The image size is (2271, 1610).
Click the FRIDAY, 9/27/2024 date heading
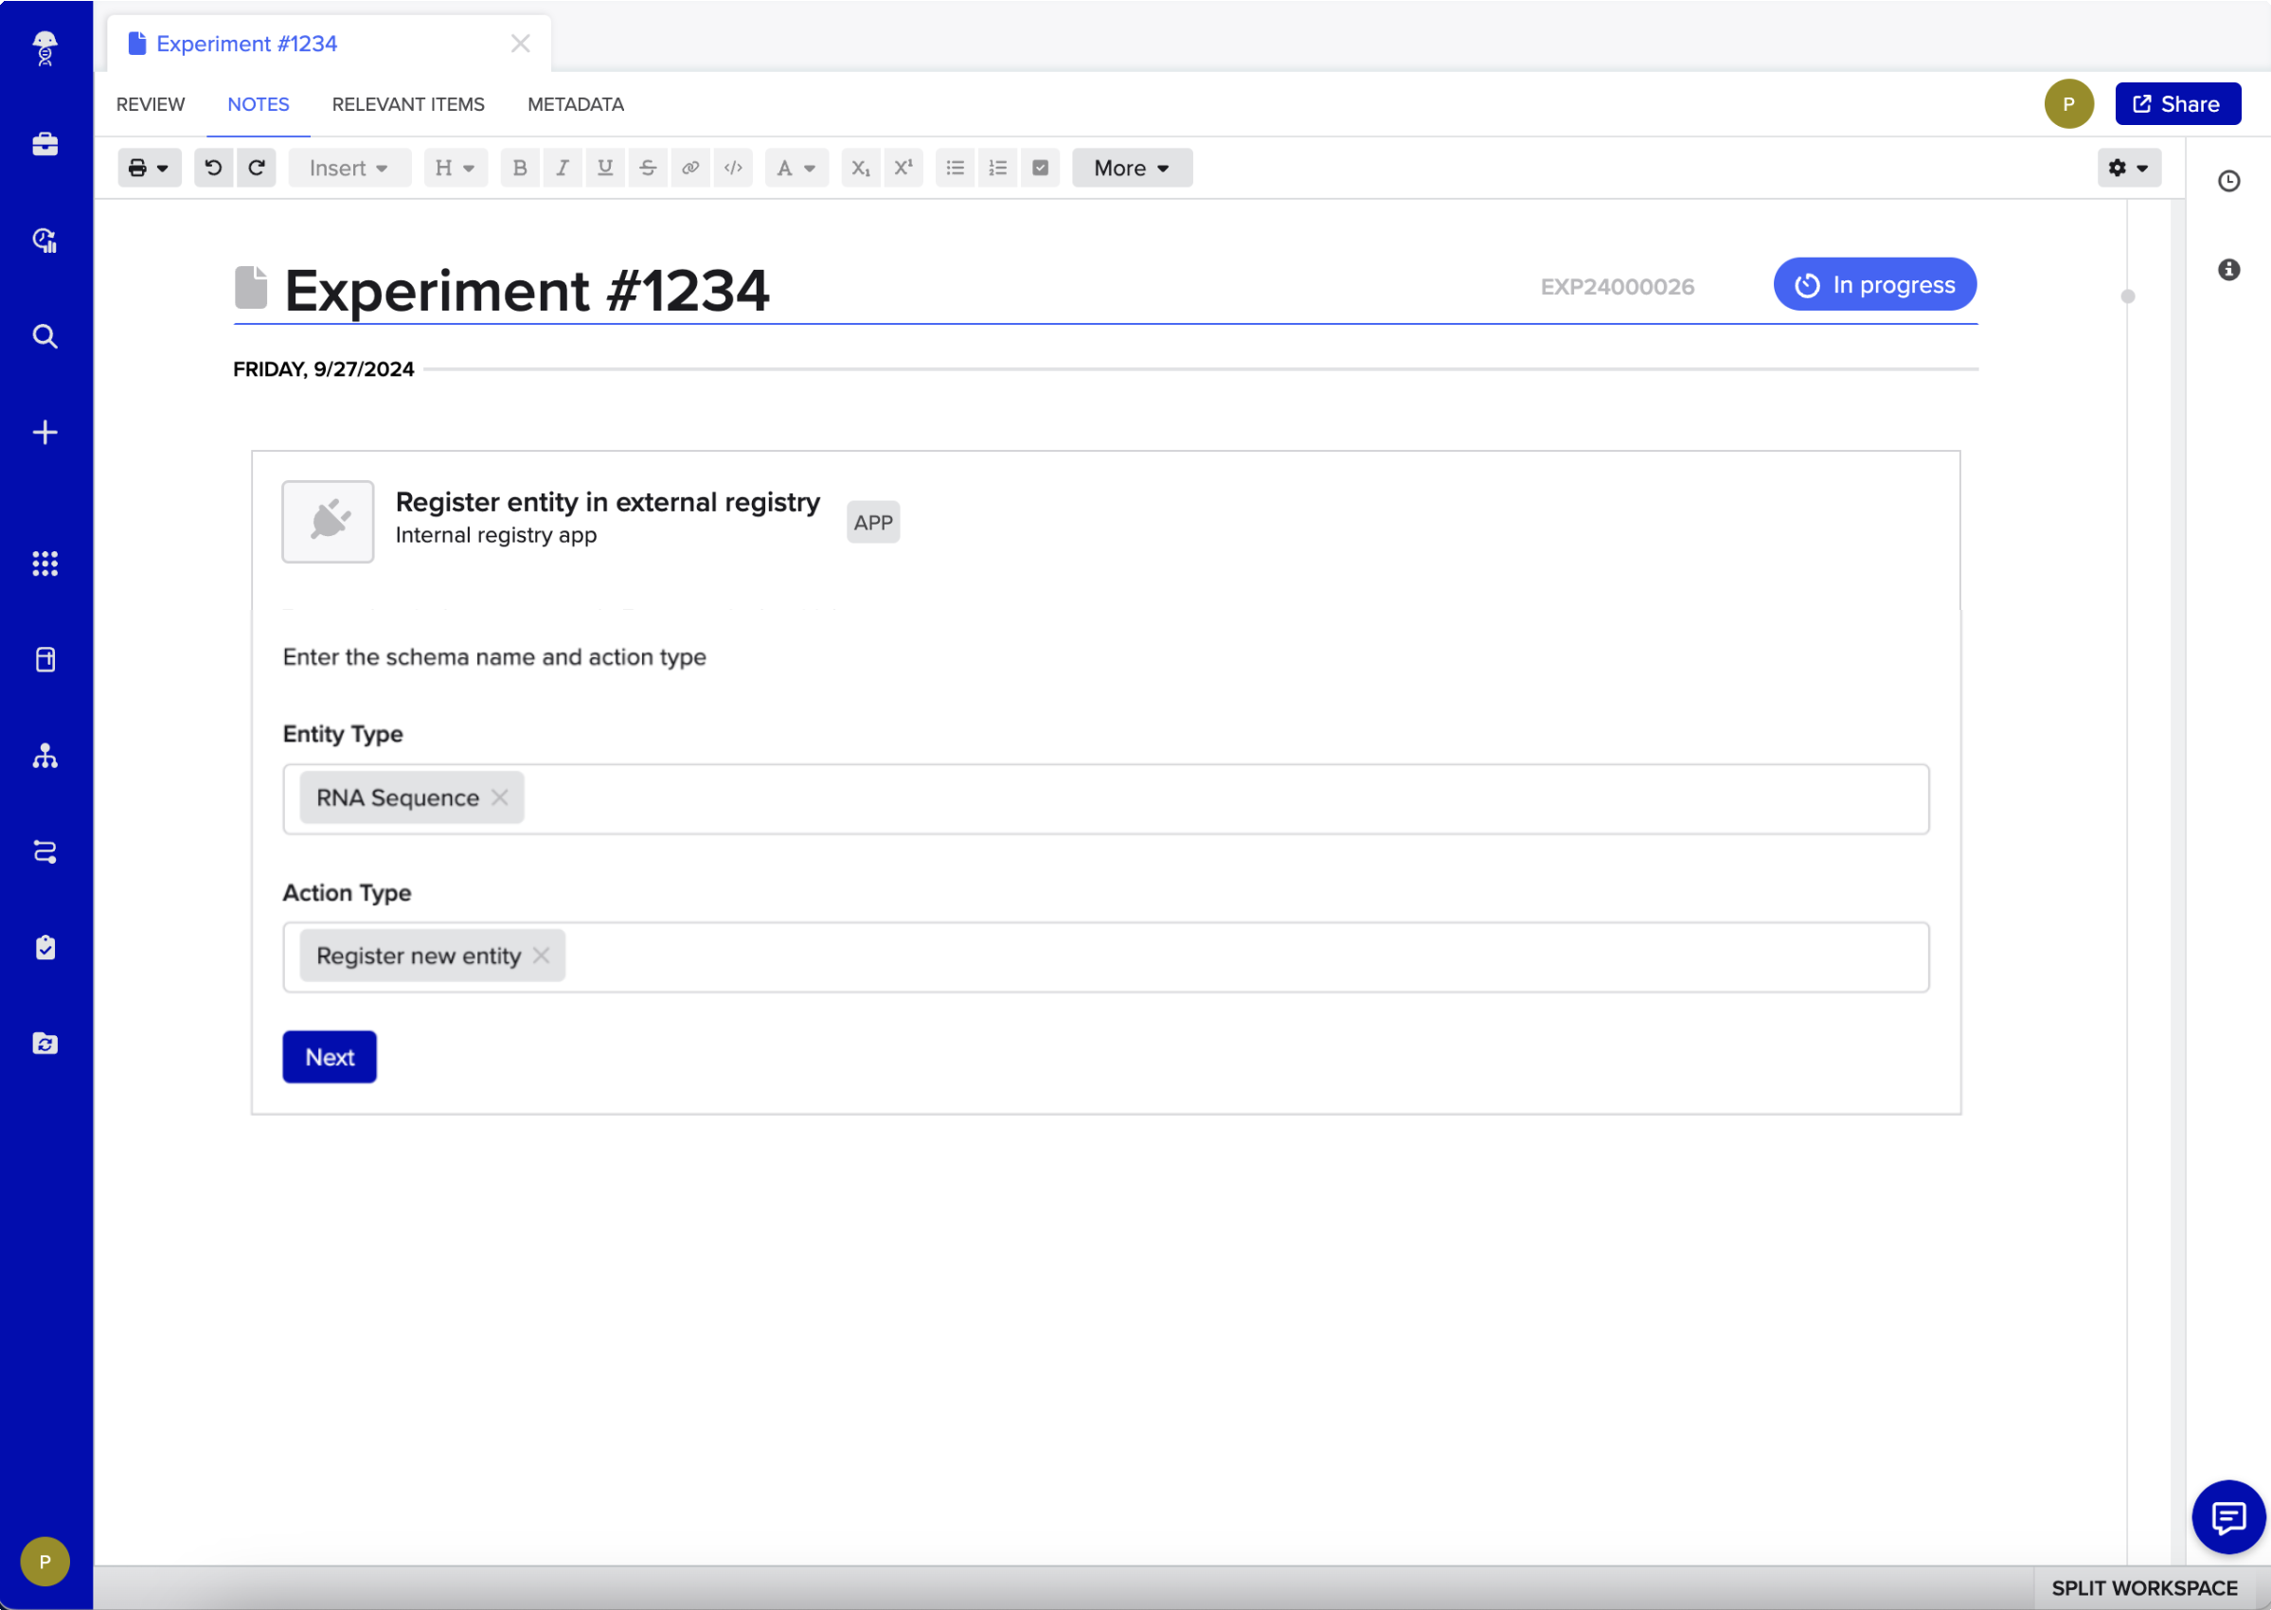(x=323, y=368)
